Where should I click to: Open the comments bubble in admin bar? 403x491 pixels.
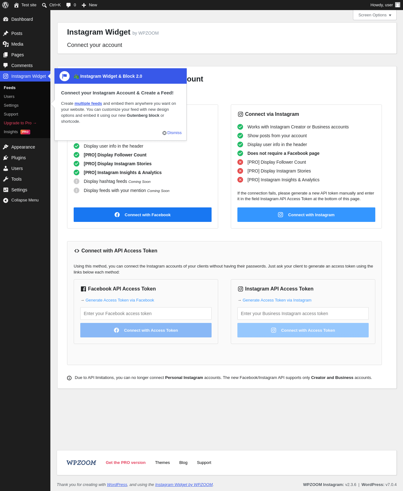tap(68, 5)
